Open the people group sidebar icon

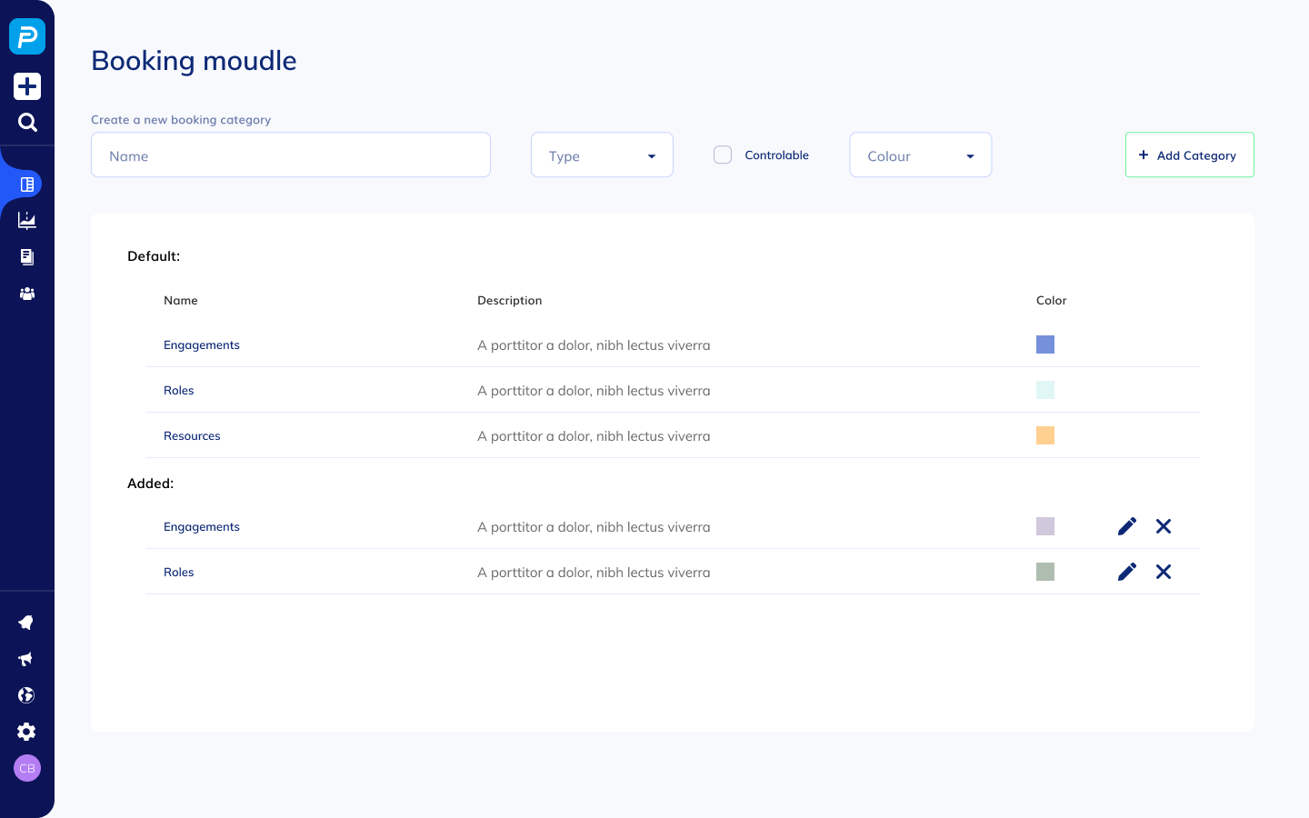[x=27, y=294]
